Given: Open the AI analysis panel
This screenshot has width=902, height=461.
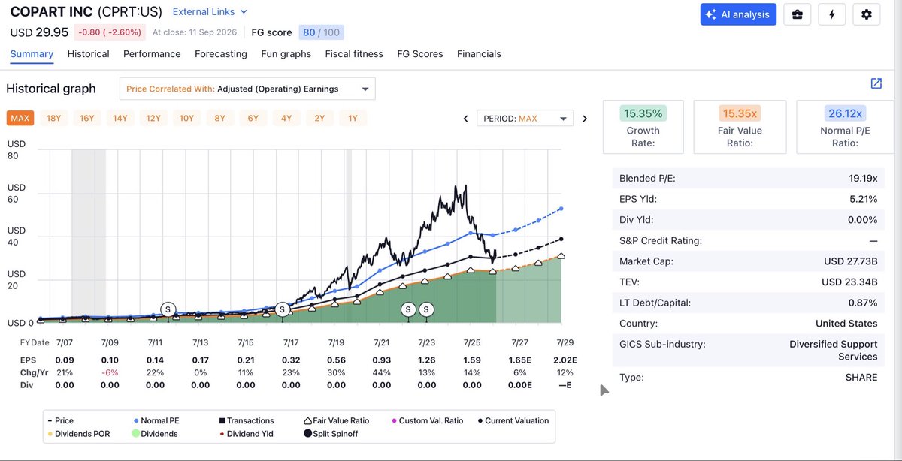Looking at the screenshot, I should pos(738,14).
